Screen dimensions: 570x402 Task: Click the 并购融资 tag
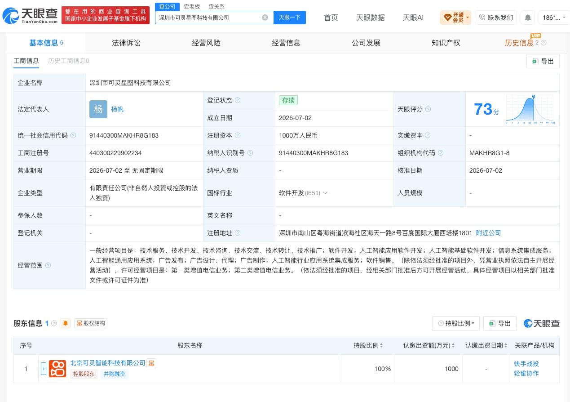tap(115, 374)
